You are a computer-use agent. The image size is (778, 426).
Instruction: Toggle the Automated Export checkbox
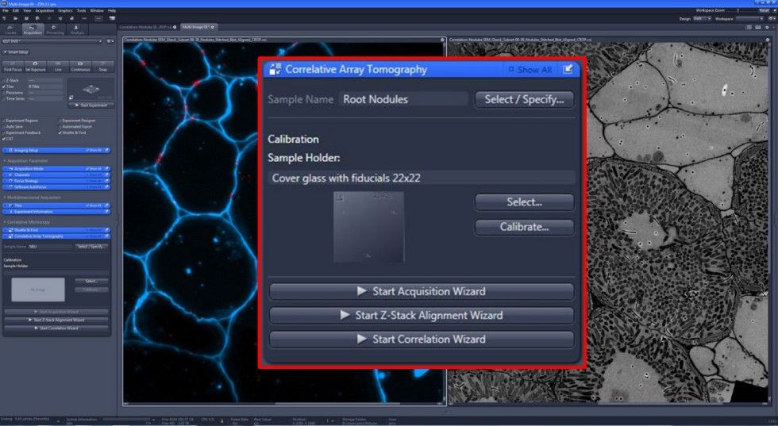60,126
